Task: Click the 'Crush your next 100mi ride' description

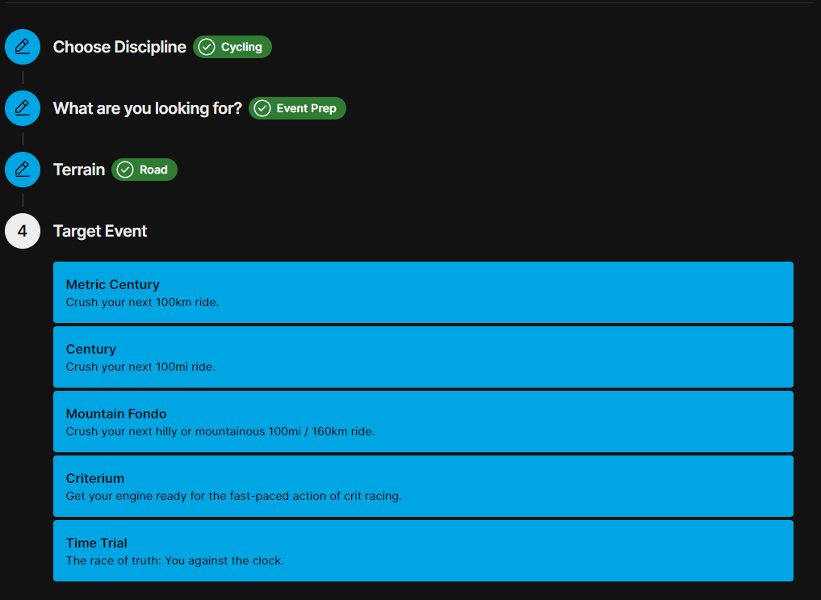Action: [x=140, y=367]
